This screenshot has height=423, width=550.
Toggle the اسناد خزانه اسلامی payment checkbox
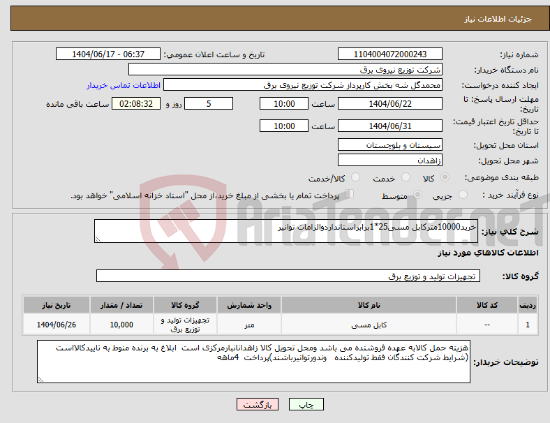click(x=350, y=194)
